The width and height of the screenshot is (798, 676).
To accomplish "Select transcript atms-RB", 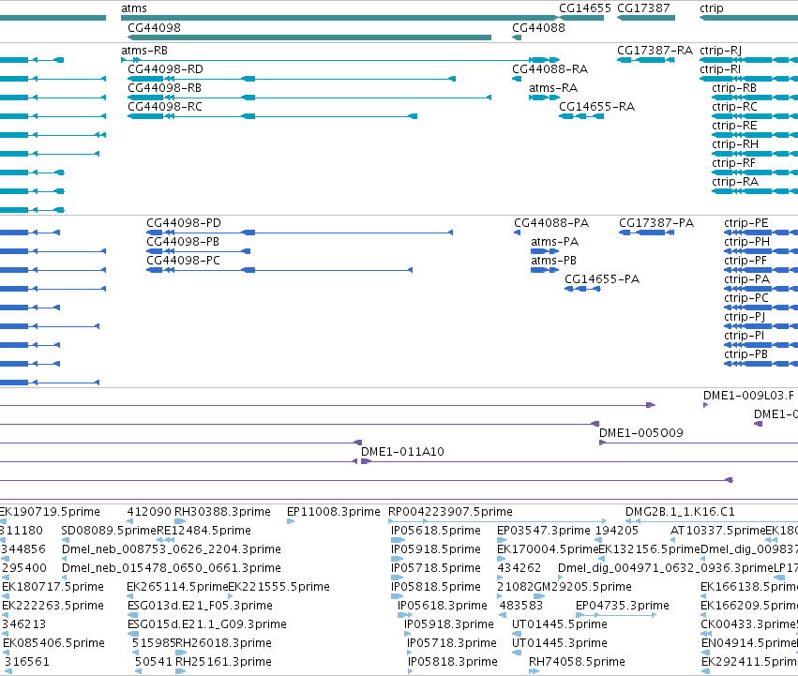I will (340, 60).
